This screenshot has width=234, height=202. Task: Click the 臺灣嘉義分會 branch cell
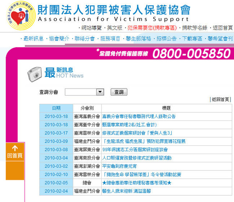coord(87,117)
